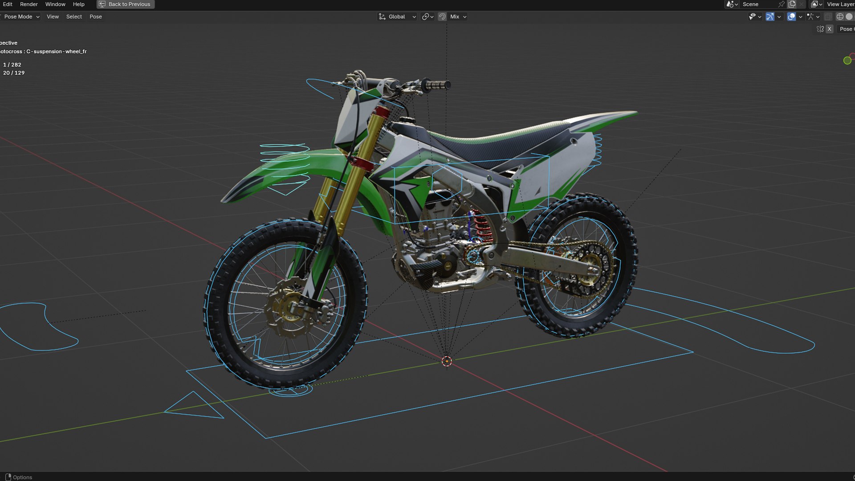Image resolution: width=855 pixels, height=481 pixels.
Task: Toggle the snapping magnet icon
Action: tap(442, 16)
